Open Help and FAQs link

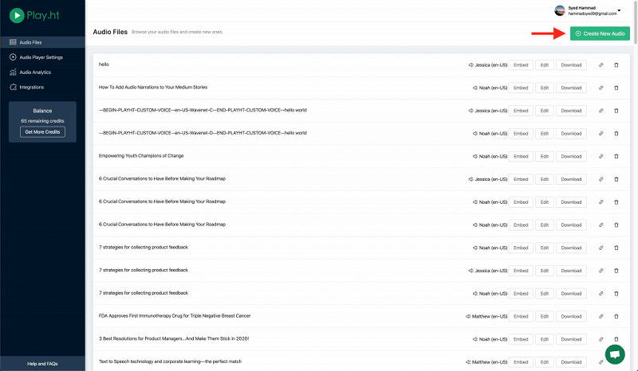pyautogui.click(x=42, y=364)
